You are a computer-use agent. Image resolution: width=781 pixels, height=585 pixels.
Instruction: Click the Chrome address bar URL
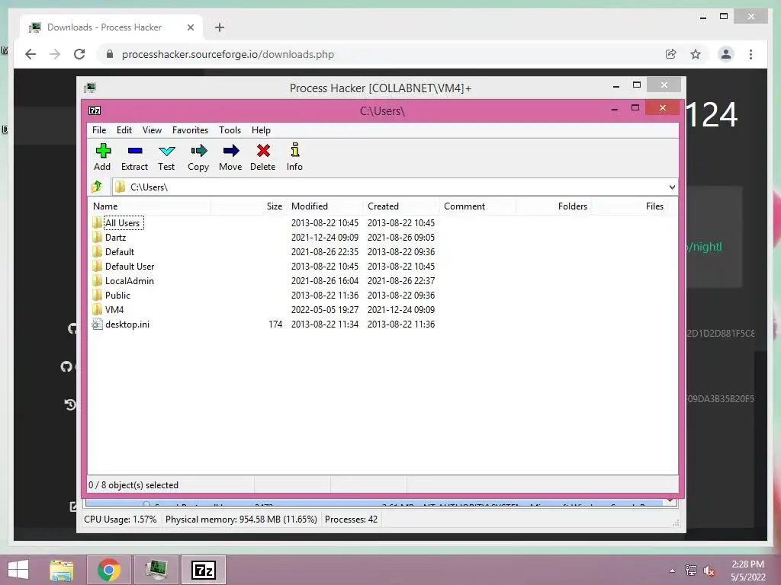coord(227,54)
